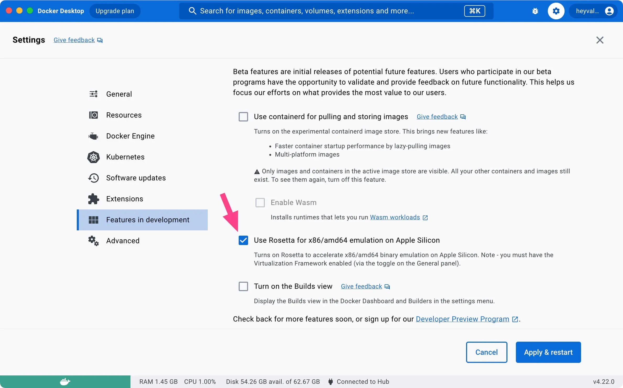Click the Docker whale icon in status bar
The height and width of the screenshot is (388, 623).
click(x=65, y=381)
